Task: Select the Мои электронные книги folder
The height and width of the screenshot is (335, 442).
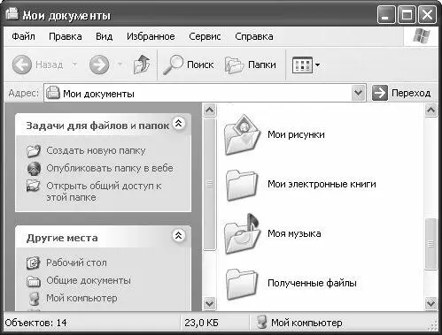Action: 300,185
